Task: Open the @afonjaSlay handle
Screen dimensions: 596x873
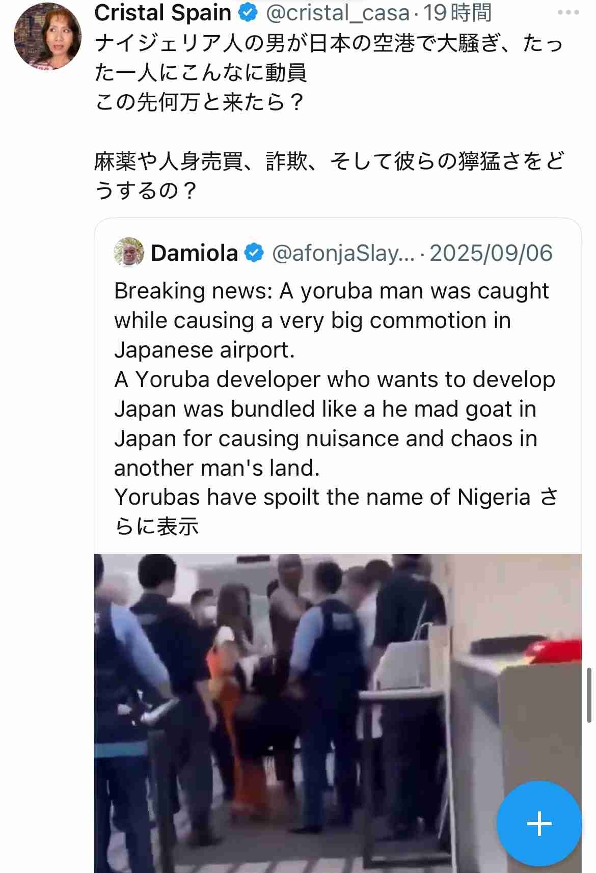Action: (343, 253)
